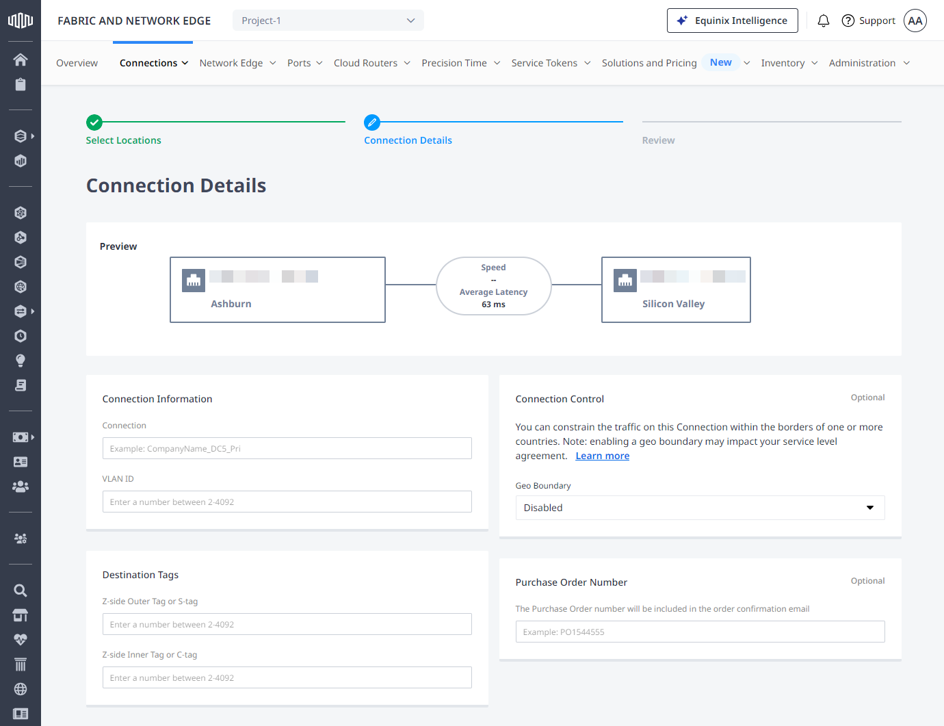Open the Inventory menu
This screenshot has width=944, height=726.
point(789,63)
